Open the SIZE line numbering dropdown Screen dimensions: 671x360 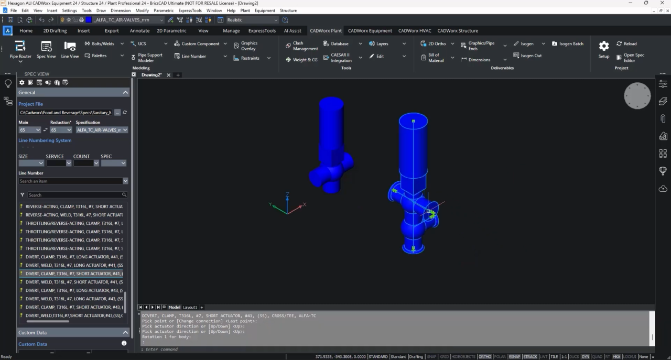31,163
